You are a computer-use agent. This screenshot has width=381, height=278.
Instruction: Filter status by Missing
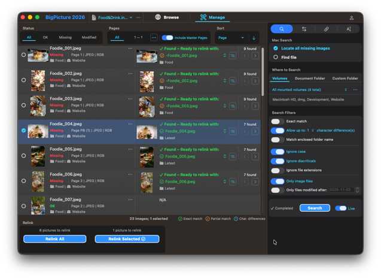pyautogui.click(x=65, y=38)
